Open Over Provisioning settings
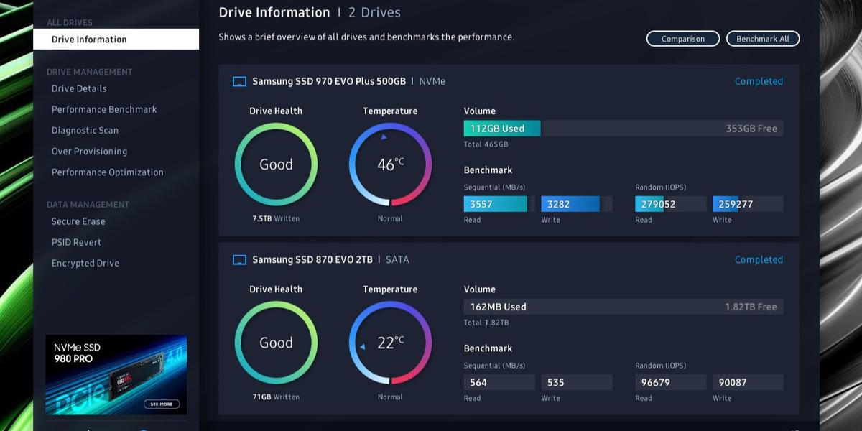The height and width of the screenshot is (431, 862). coord(89,151)
